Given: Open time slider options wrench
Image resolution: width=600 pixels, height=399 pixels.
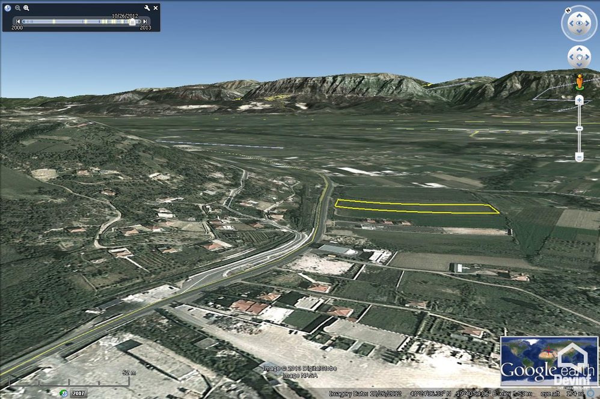Looking at the screenshot, I should (x=147, y=8).
